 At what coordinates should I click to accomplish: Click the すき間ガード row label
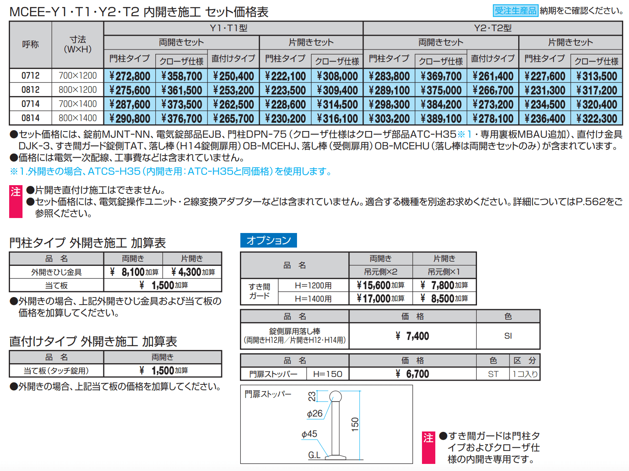(260, 291)
